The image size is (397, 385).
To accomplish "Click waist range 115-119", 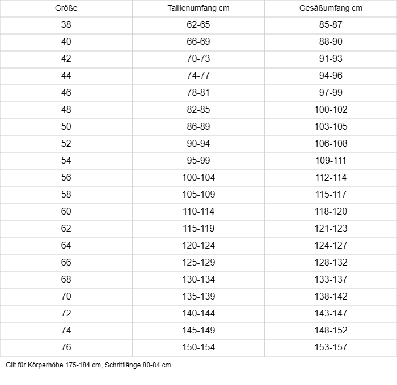I will click(198, 229).
